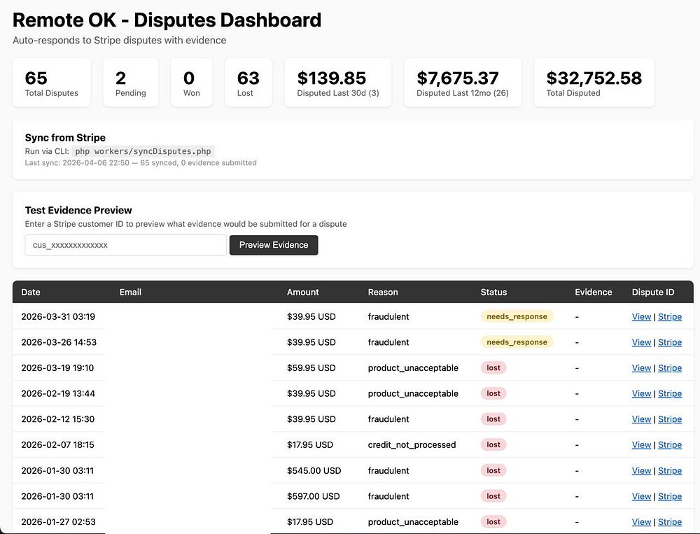This screenshot has width=700, height=534.
Task: Open View link for 2026-02-19 13:44 dispute
Action: coord(641,393)
